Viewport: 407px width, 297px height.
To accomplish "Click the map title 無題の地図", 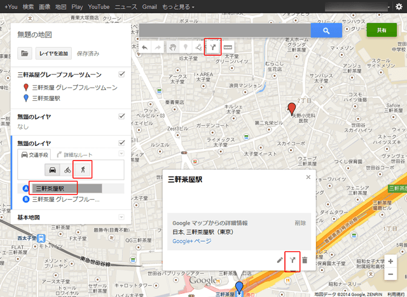I will 34,34.
